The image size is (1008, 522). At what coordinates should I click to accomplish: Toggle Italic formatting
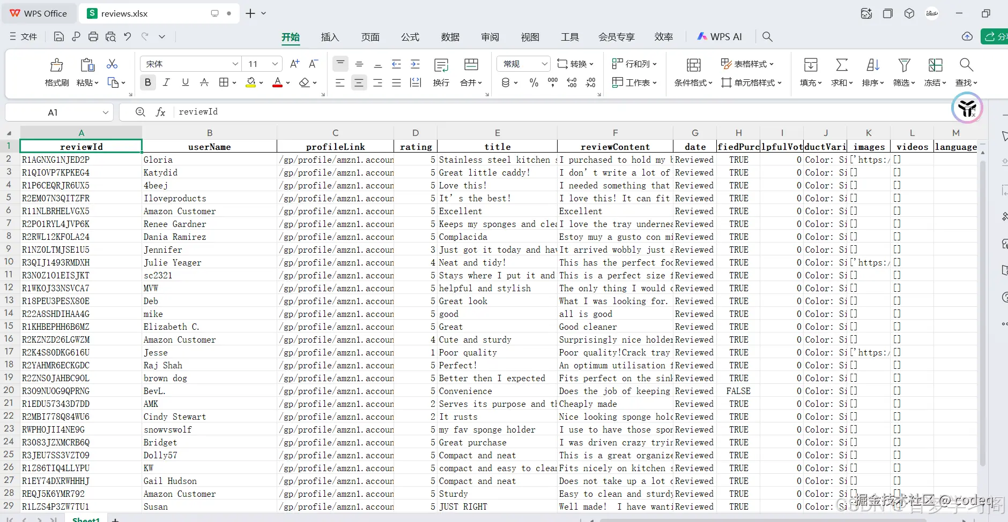point(167,82)
